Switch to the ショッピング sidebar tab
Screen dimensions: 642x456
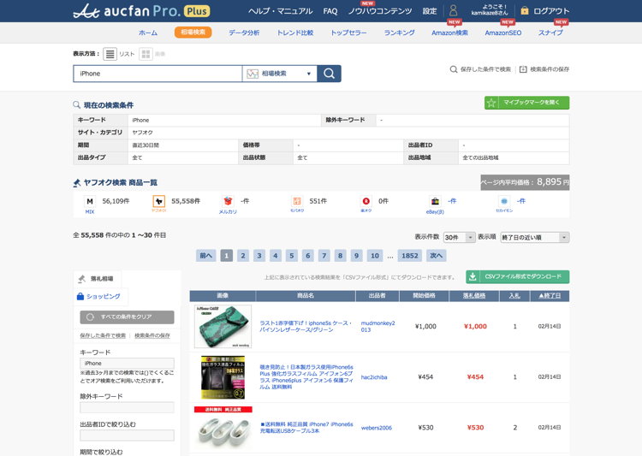99,296
